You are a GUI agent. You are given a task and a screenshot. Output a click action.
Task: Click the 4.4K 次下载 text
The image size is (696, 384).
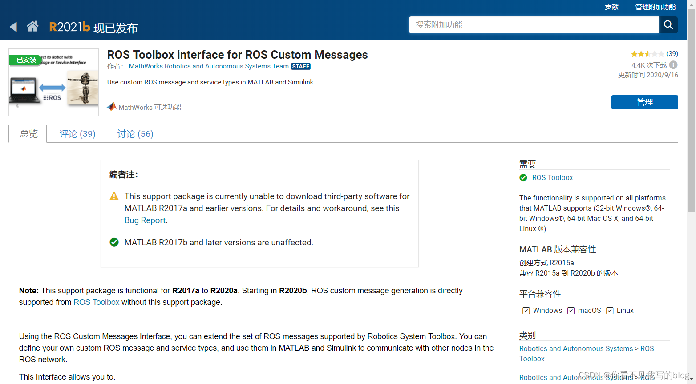pyautogui.click(x=649, y=65)
